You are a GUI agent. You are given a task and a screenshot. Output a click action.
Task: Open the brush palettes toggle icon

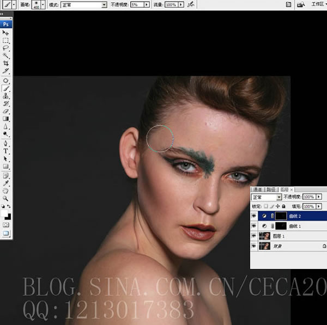point(288,4)
